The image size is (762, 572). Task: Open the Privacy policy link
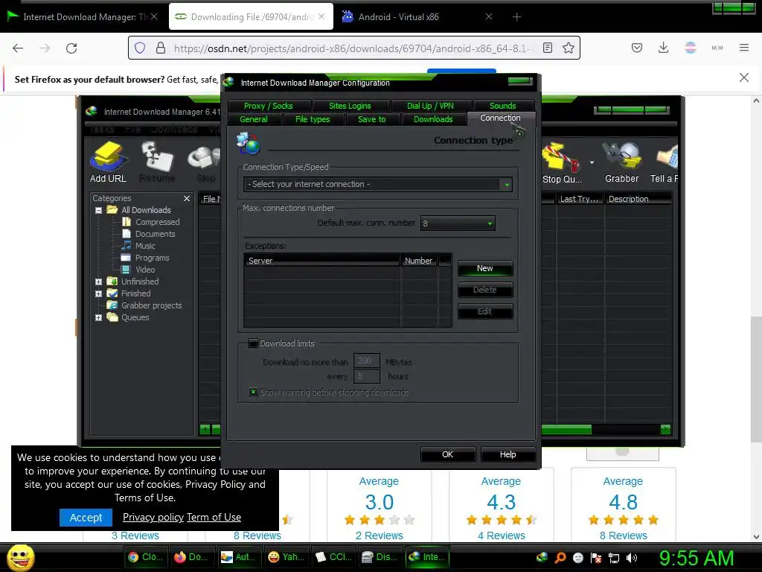[x=153, y=517]
